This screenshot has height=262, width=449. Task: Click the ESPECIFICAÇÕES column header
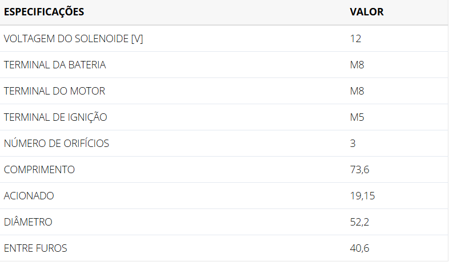(44, 12)
